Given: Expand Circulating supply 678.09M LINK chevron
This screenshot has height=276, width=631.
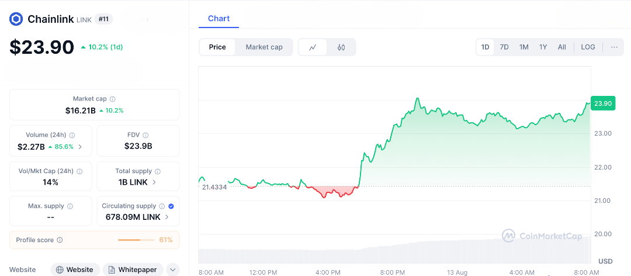Looking at the screenshot, I should pyautogui.click(x=166, y=217).
